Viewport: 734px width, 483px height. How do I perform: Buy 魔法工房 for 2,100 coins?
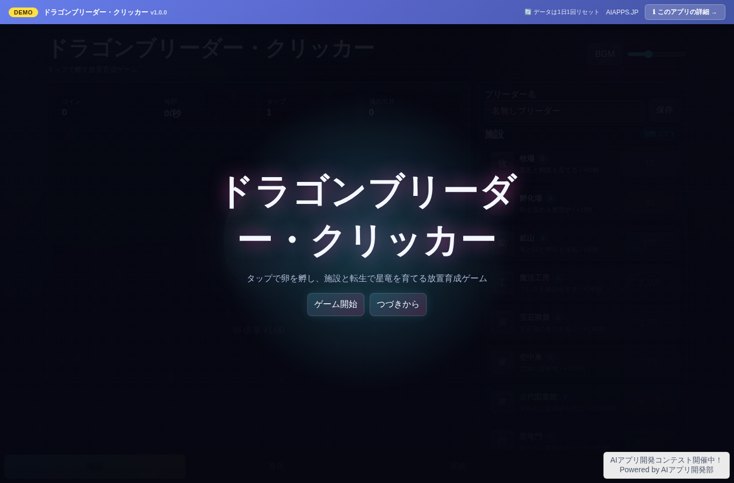click(x=650, y=283)
